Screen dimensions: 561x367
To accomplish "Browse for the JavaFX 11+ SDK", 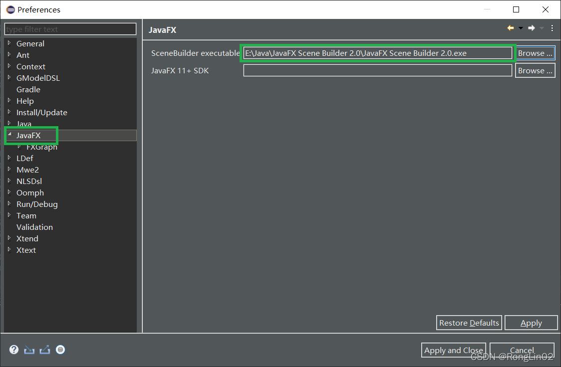I will pos(535,70).
